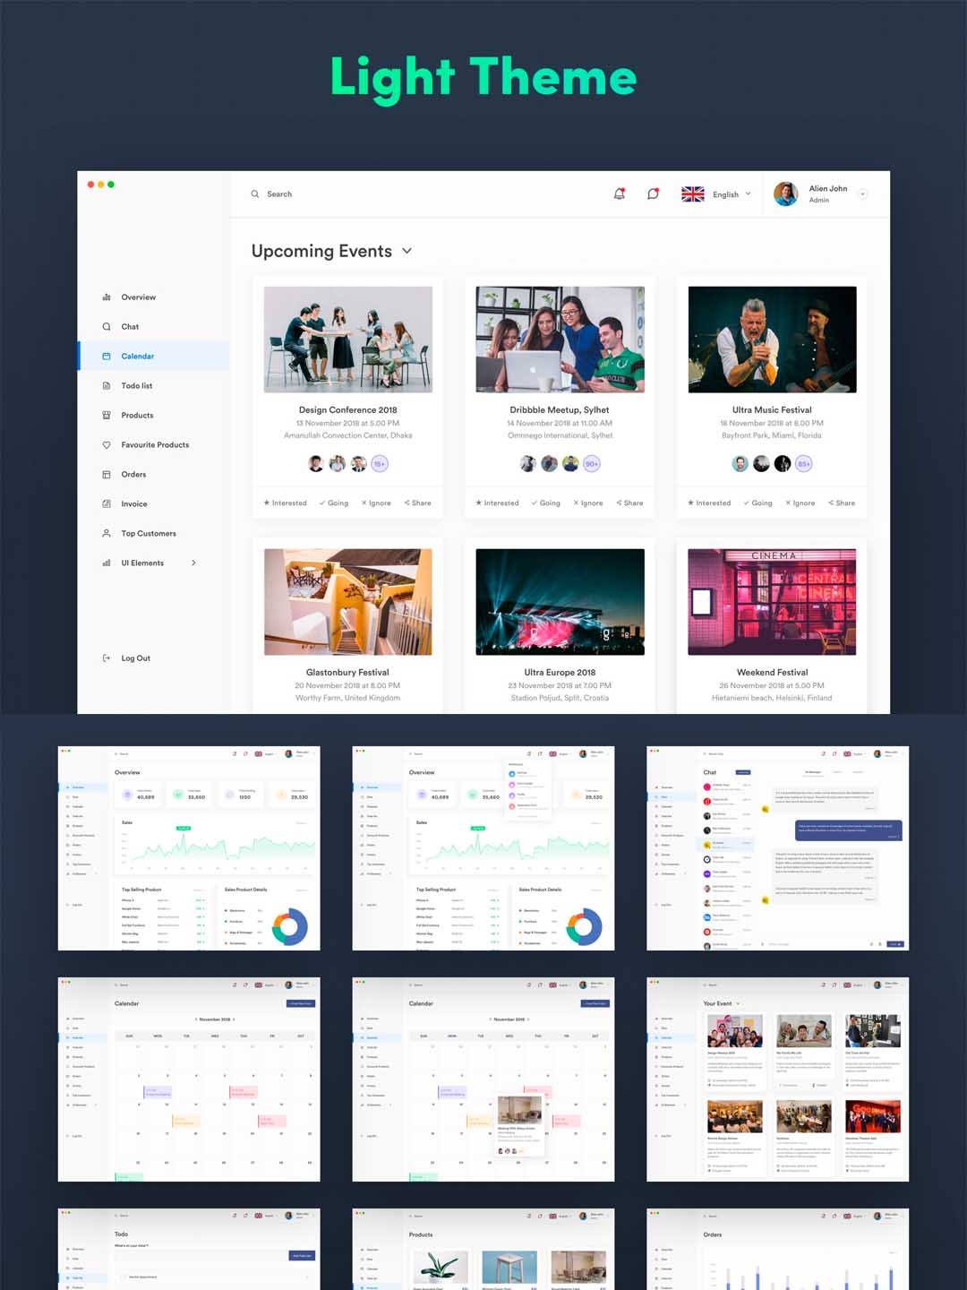The image size is (967, 1290).
Task: Click the Todo list sidebar icon
Action: pos(107,386)
